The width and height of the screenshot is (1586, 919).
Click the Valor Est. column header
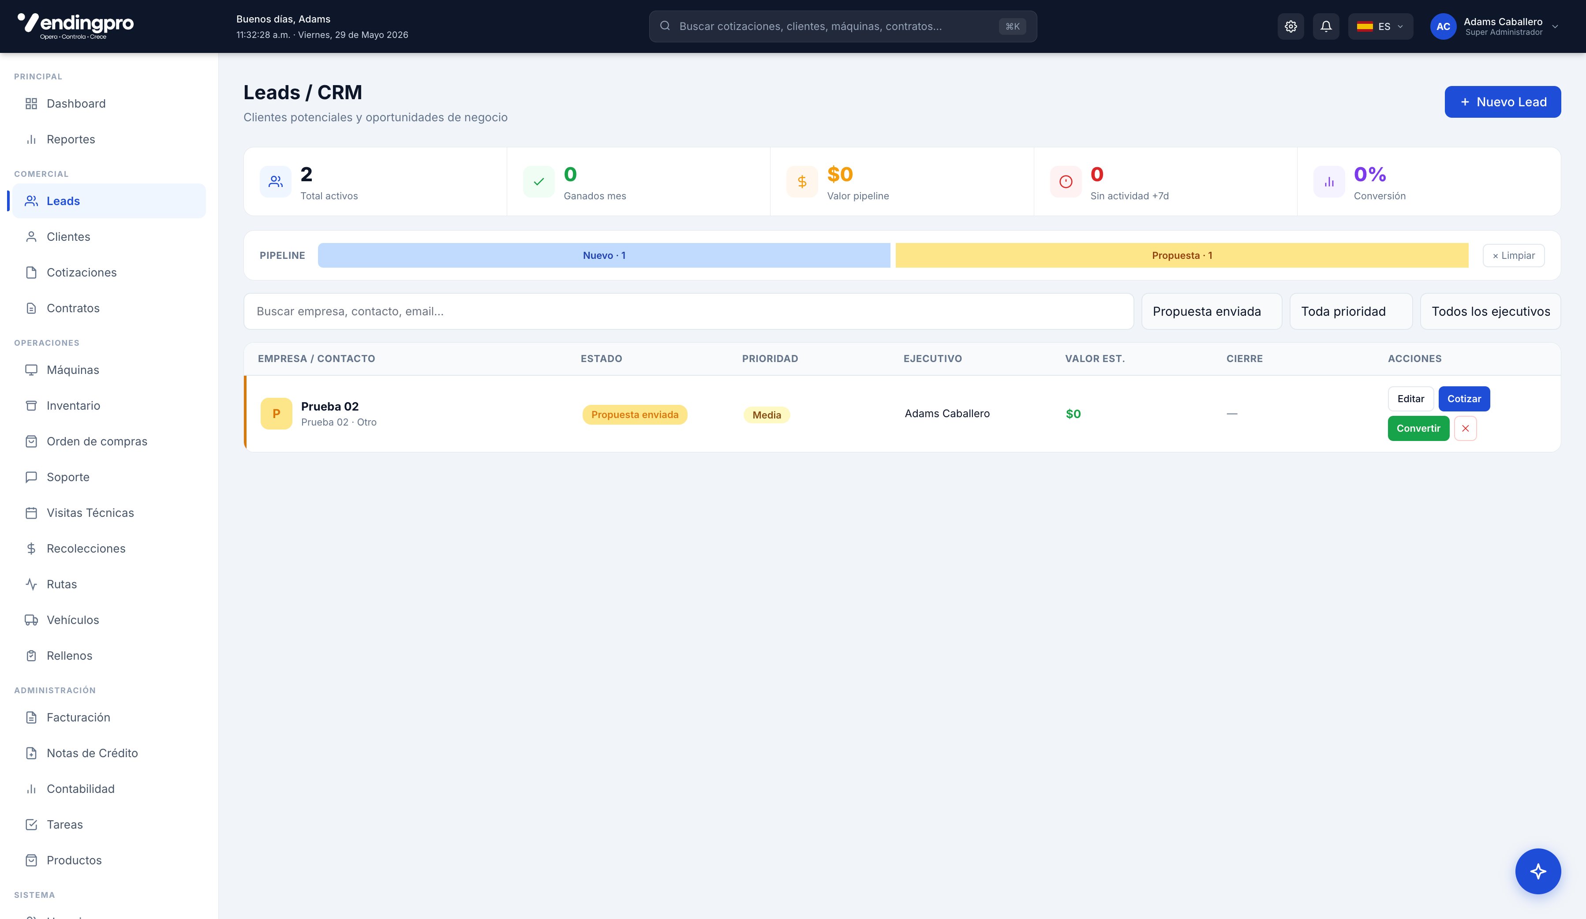tap(1095, 359)
